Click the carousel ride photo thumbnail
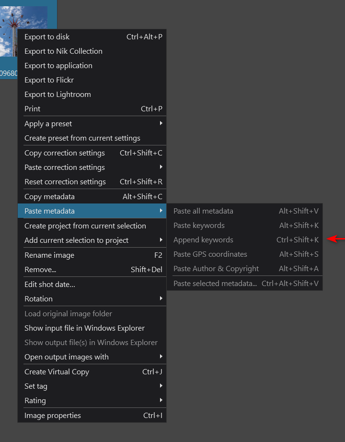This screenshot has height=442, width=345. tap(23, 32)
